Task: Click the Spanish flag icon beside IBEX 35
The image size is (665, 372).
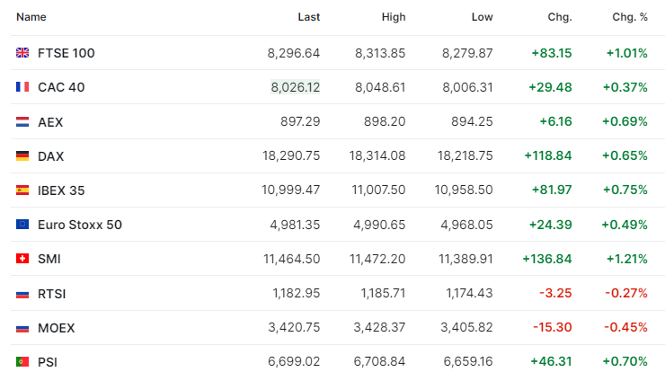Action: pyautogui.click(x=22, y=190)
